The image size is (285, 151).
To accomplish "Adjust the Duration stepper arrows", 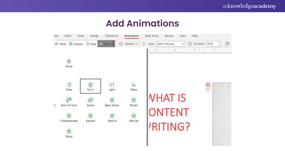I will point(219,44).
